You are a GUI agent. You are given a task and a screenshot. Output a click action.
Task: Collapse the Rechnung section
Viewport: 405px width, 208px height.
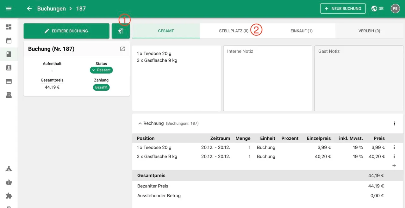point(140,123)
